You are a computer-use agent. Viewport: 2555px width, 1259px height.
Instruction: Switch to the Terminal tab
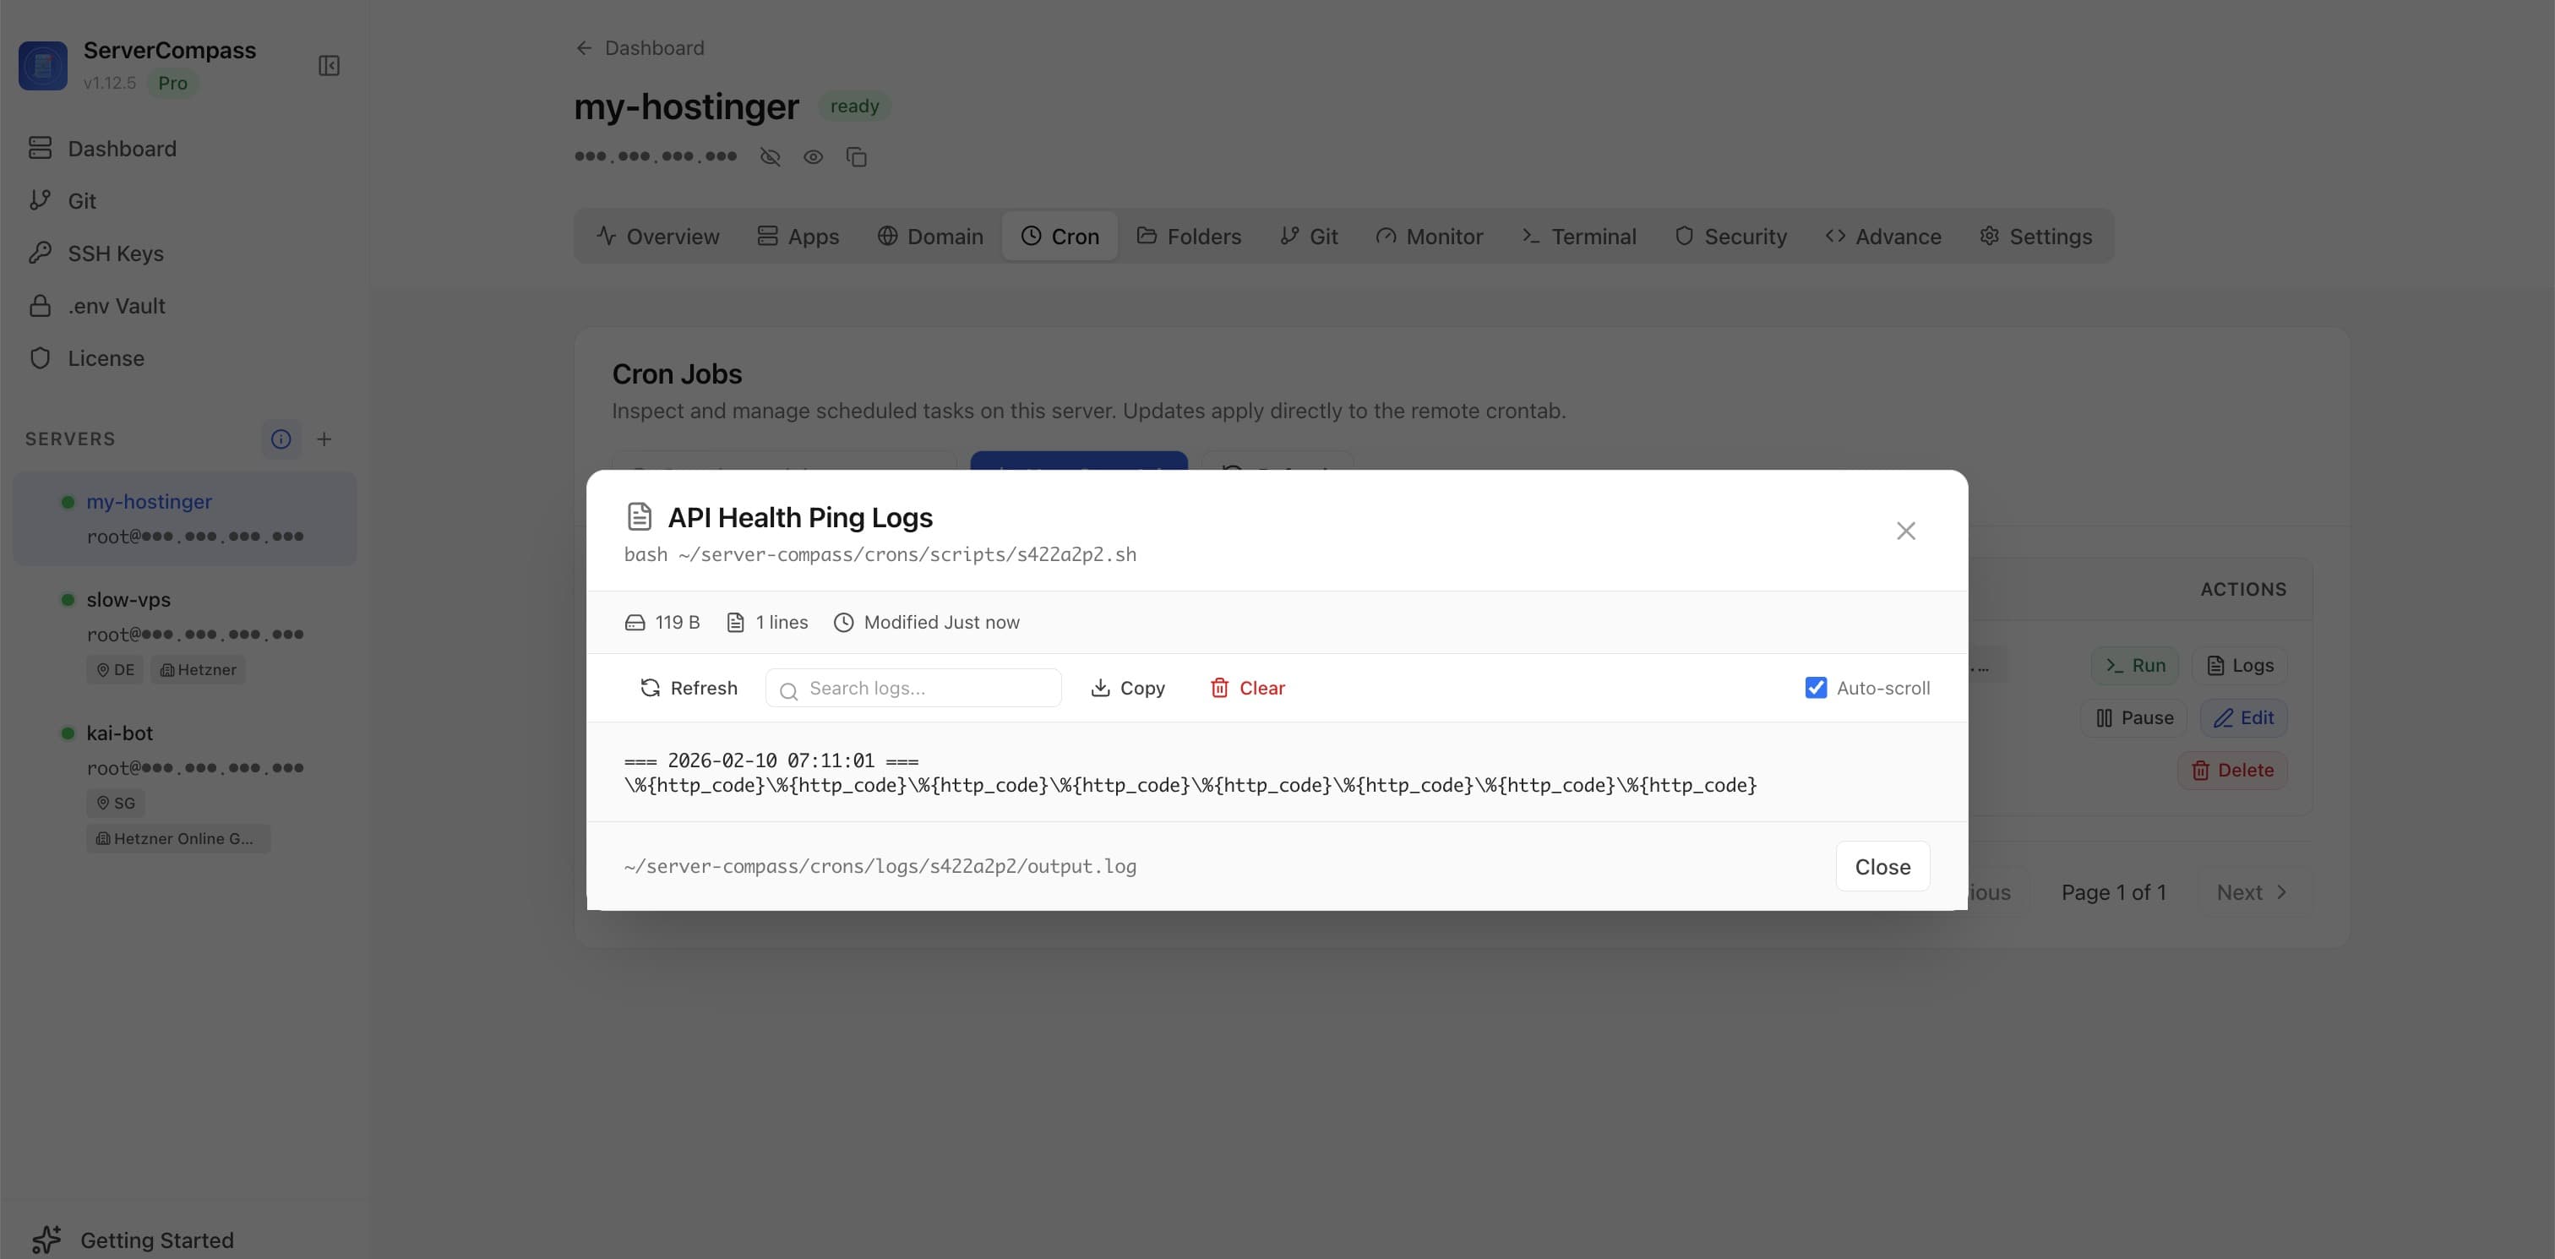[1579, 236]
